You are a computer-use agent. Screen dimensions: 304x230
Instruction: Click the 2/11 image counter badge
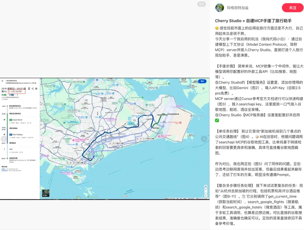201,4
